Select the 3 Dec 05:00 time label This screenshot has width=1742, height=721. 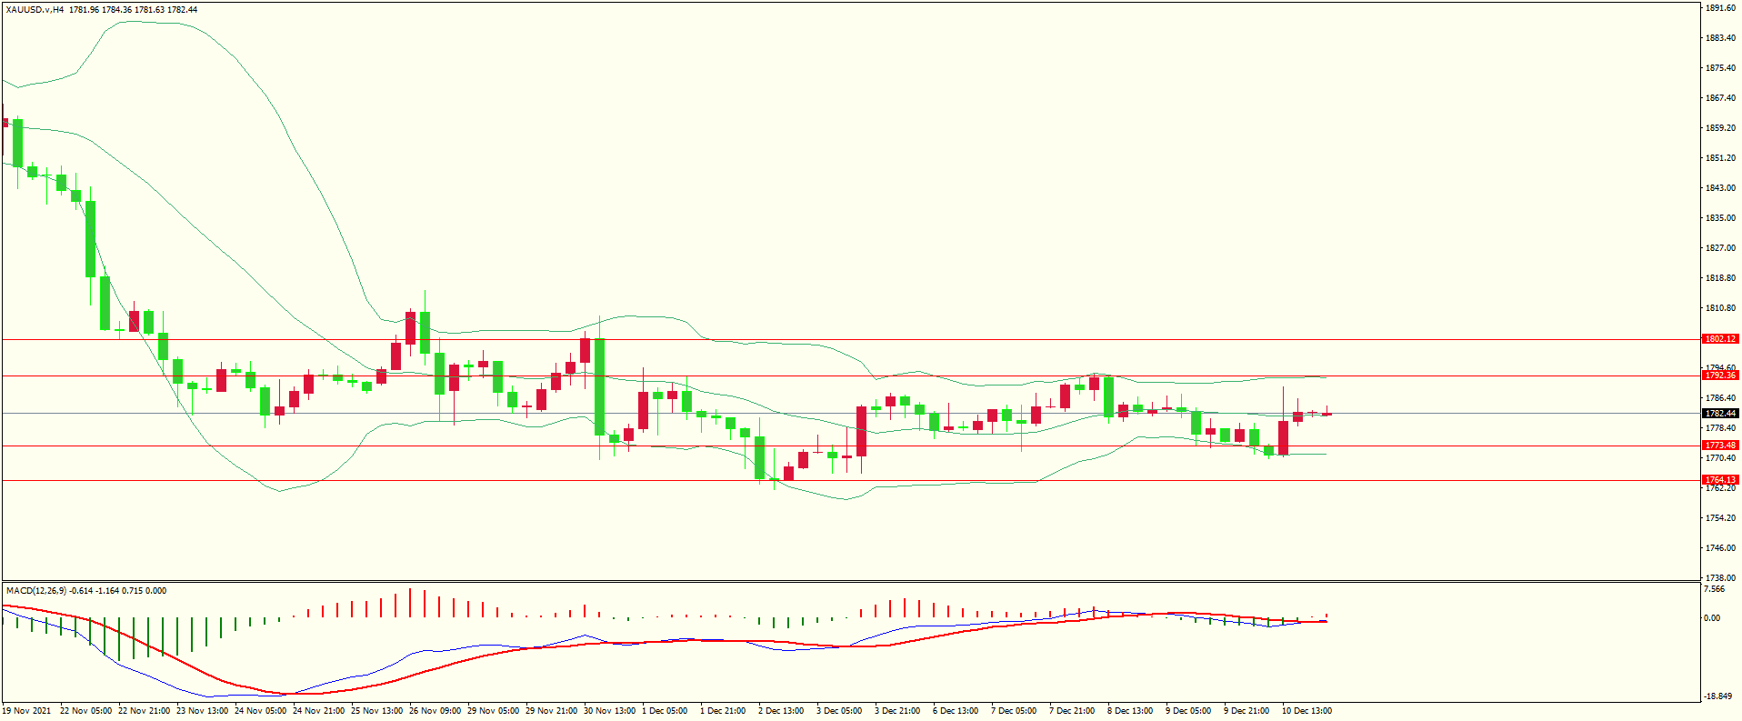(x=839, y=711)
